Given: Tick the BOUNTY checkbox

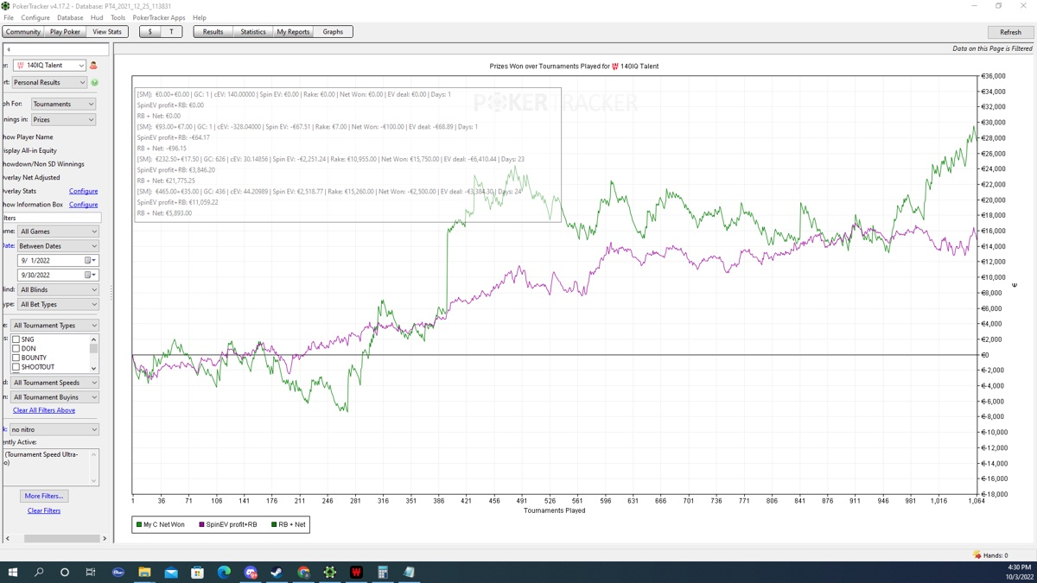Looking at the screenshot, I should (x=16, y=358).
